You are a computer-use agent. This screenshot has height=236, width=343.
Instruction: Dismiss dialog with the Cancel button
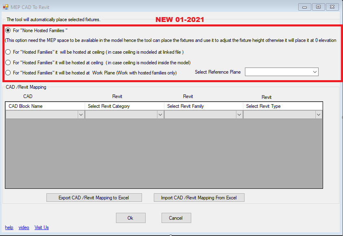(x=176, y=218)
